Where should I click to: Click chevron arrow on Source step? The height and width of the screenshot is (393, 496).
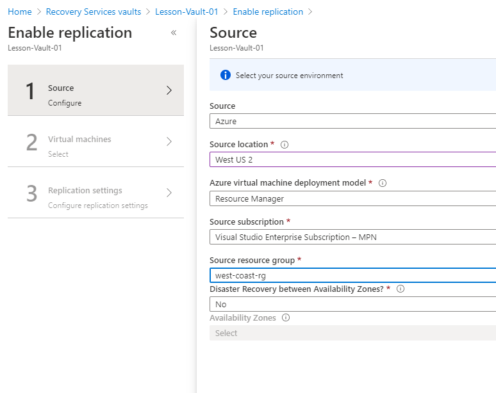pos(169,90)
